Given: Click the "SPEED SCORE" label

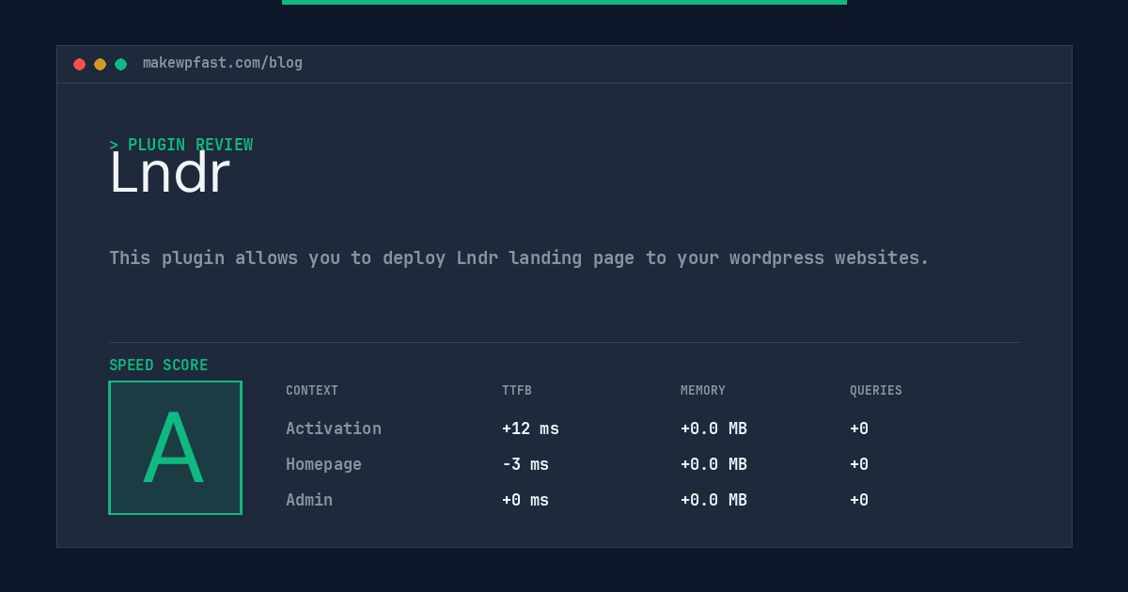Looking at the screenshot, I should pyautogui.click(x=159, y=366).
